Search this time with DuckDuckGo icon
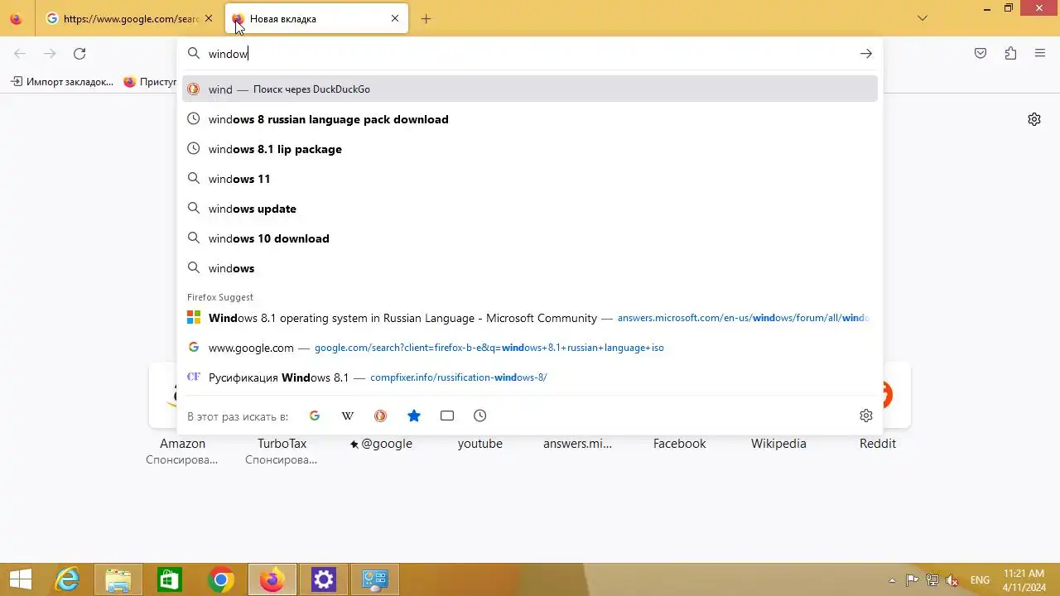 point(381,416)
